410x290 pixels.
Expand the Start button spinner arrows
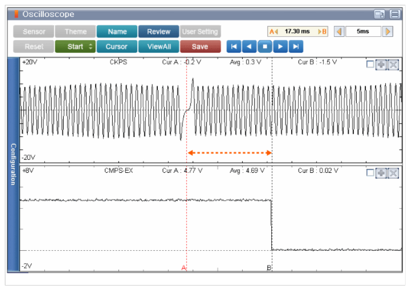(91, 47)
